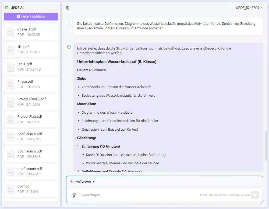Click the Gliederung: heading
The height and width of the screenshot is (209, 269).
coord(86,138)
